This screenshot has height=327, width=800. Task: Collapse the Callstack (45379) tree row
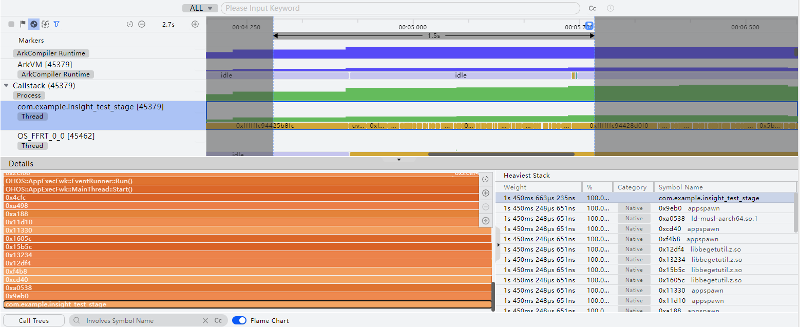tap(6, 86)
